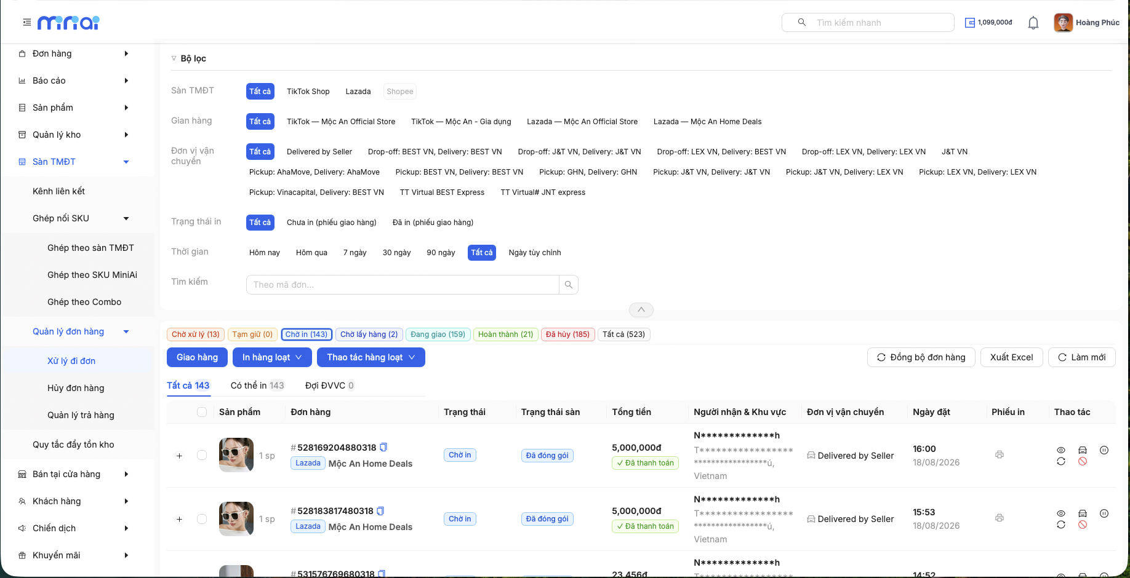Image resolution: width=1130 pixels, height=578 pixels.
Task: Click the Giao hàng button
Action: [197, 357]
